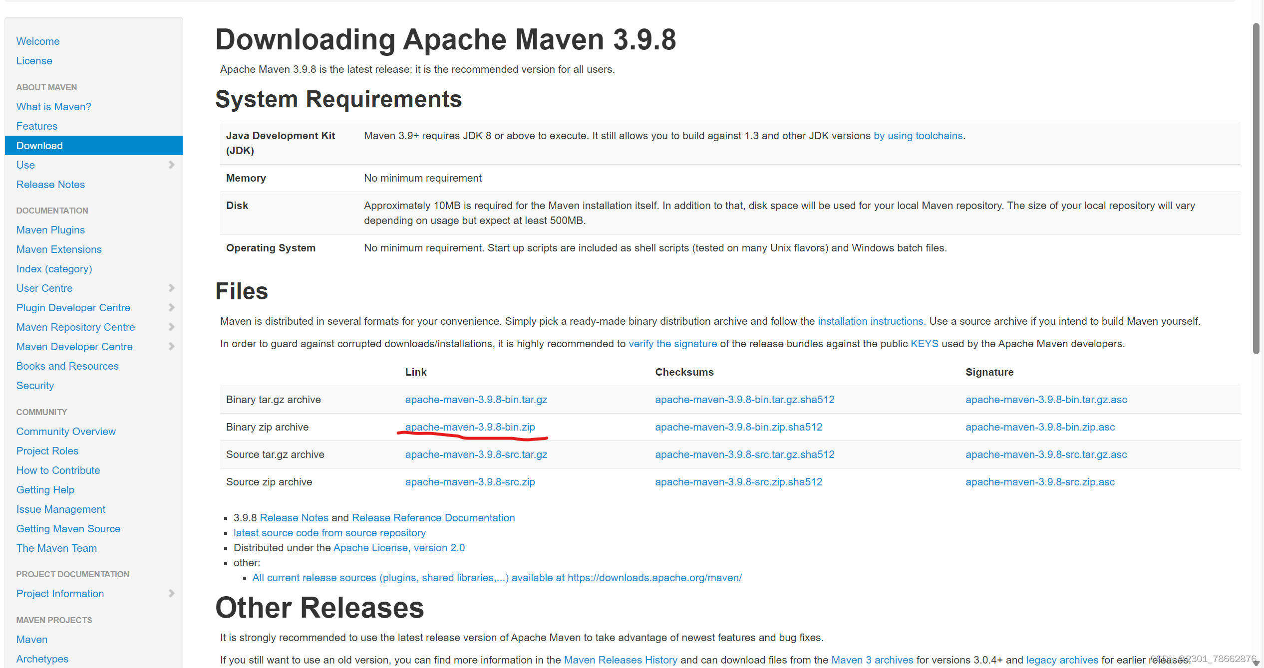Open Maven Plugins documentation
Screen dimensions: 1264x668
(x=51, y=230)
